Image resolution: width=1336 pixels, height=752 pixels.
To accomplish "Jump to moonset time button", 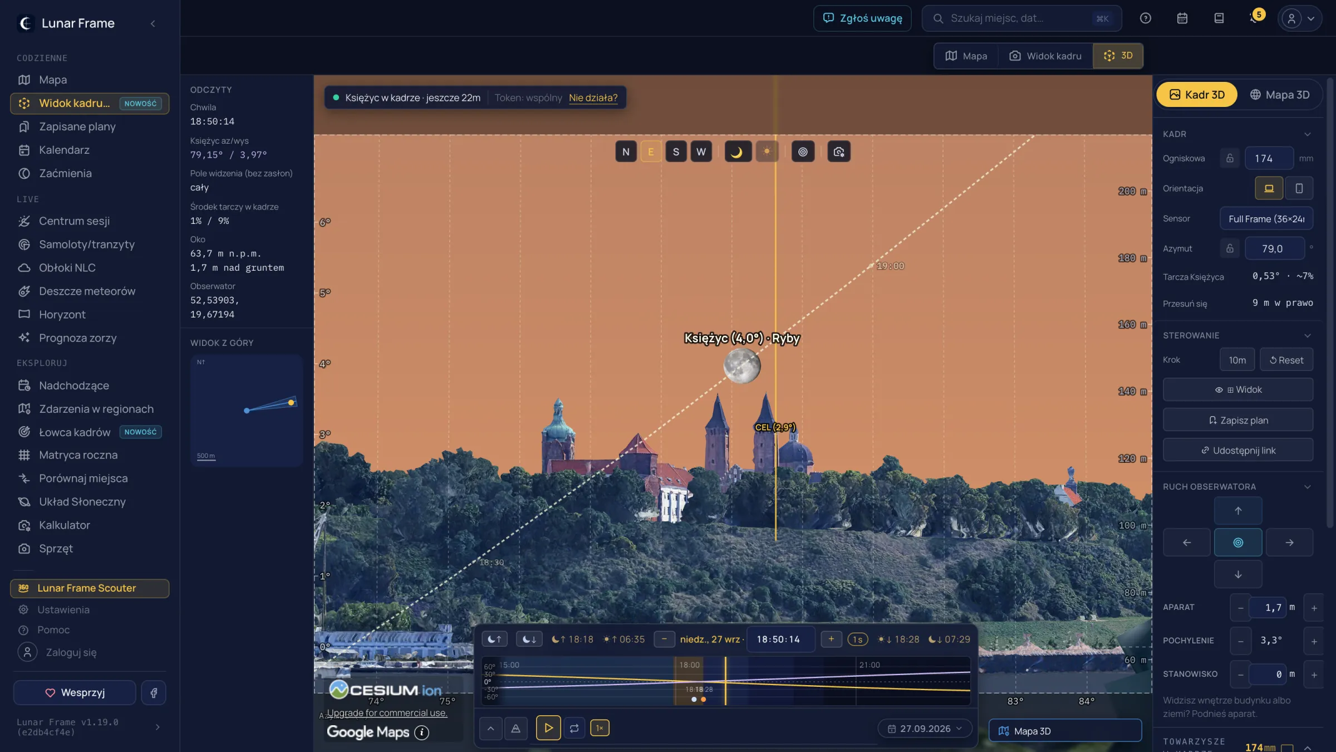I will click(x=529, y=639).
